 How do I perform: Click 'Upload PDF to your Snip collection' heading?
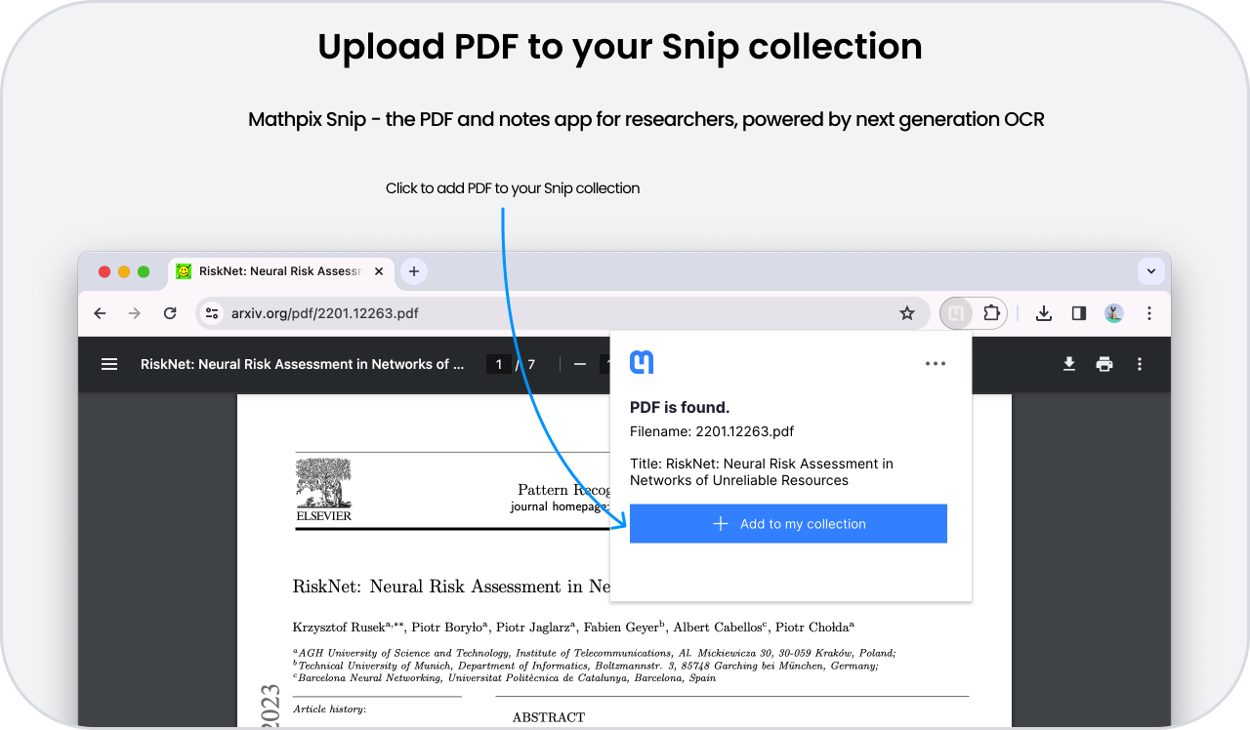(620, 47)
